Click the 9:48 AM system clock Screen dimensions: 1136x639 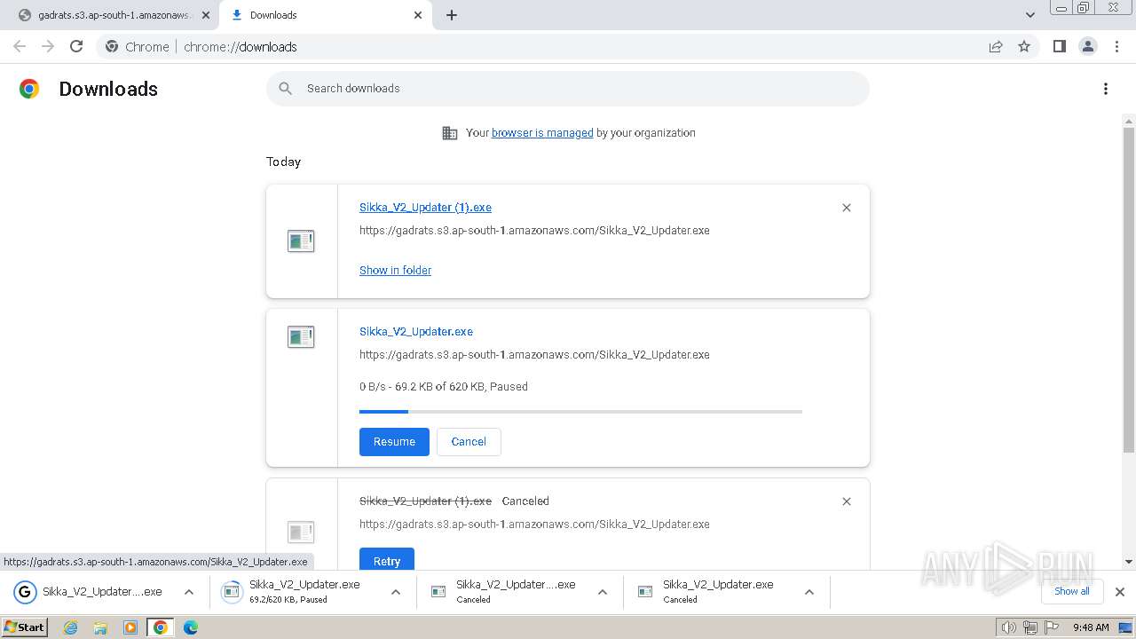coord(1091,627)
